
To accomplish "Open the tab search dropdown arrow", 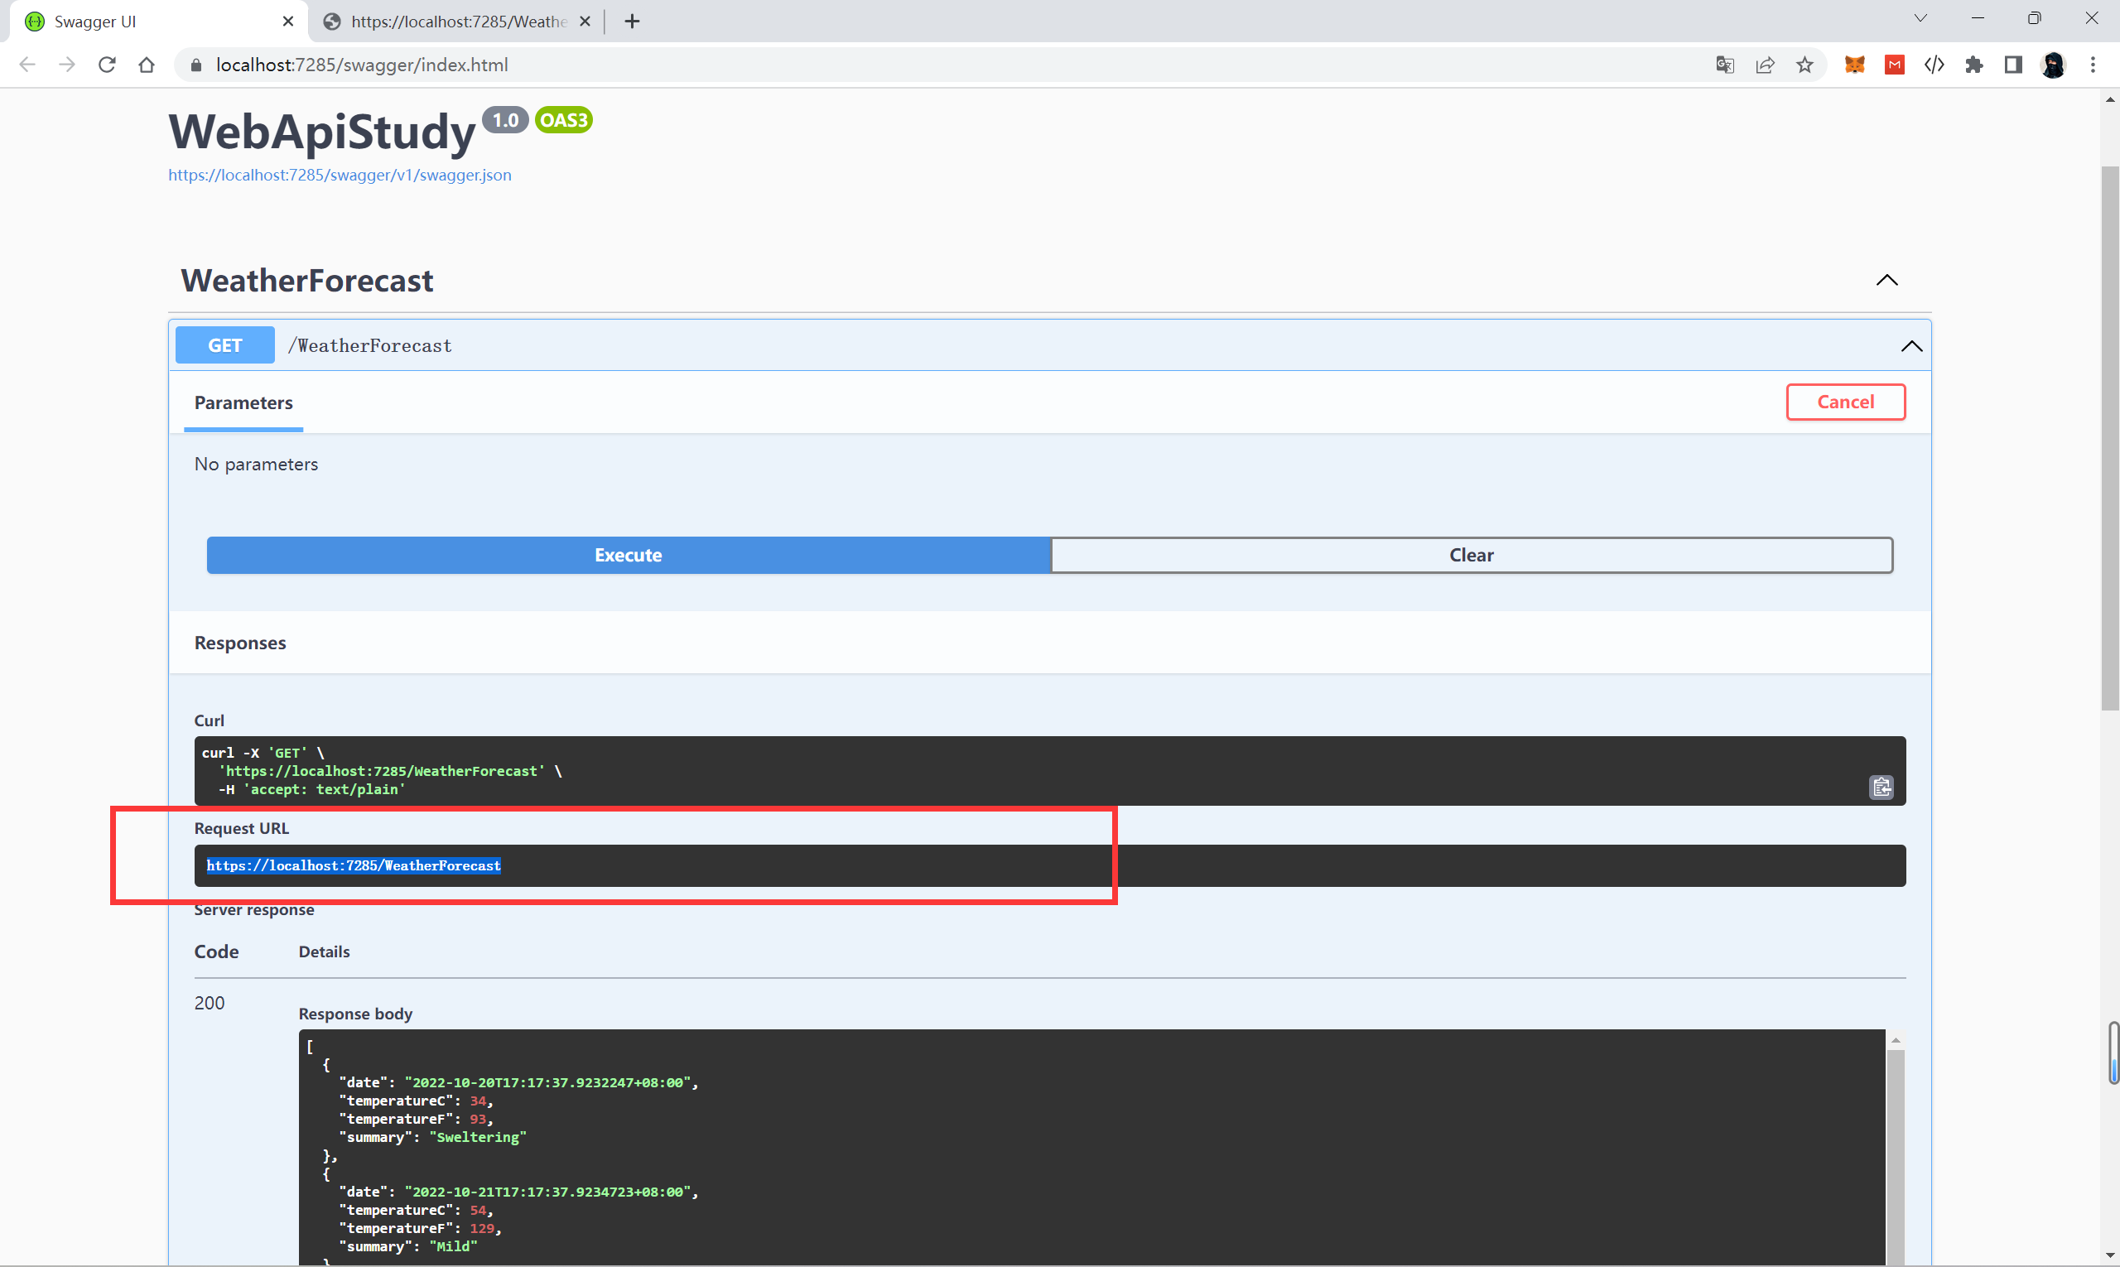I will tap(1920, 18).
